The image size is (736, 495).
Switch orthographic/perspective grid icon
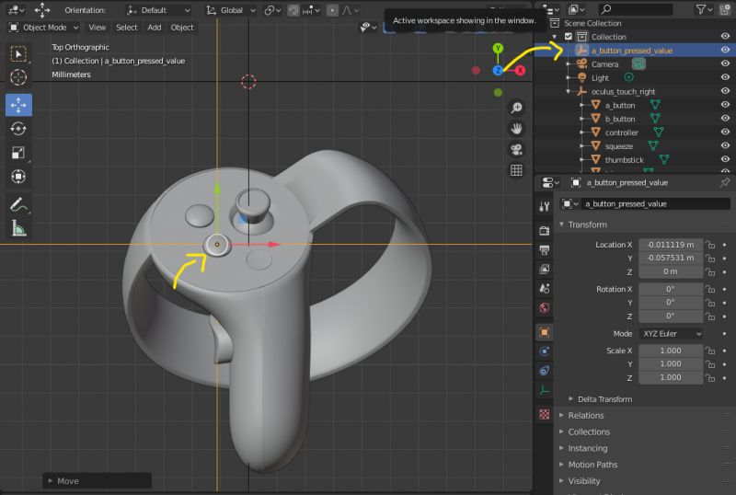[x=516, y=170]
